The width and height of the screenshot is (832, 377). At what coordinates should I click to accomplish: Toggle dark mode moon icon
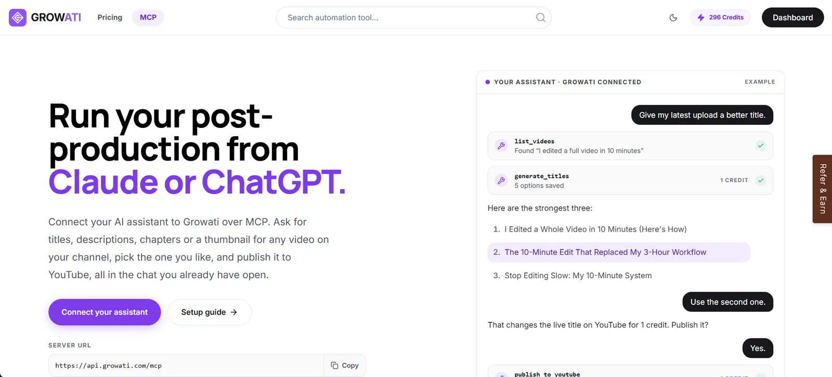(x=673, y=18)
